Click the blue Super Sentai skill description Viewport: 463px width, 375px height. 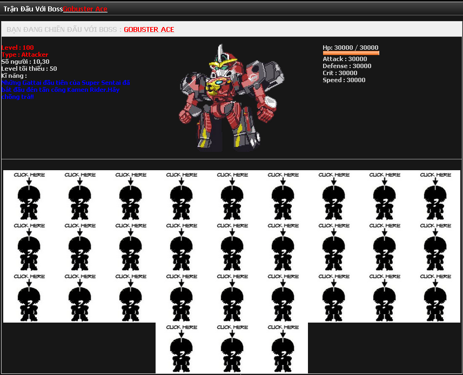(x=65, y=90)
